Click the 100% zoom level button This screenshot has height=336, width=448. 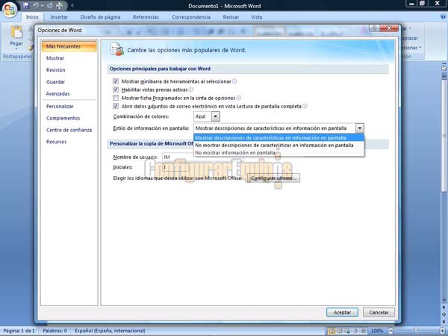pyautogui.click(x=377, y=331)
